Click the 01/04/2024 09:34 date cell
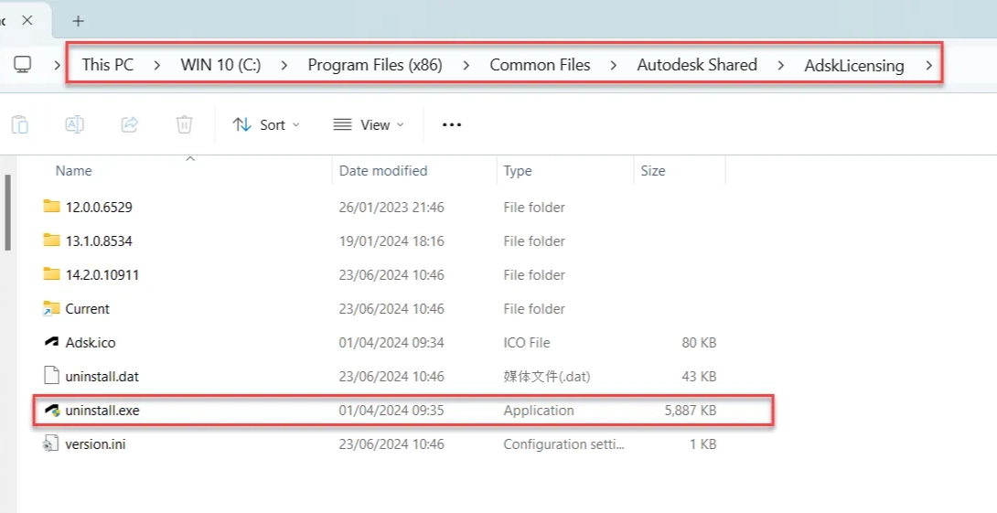Viewport: 997px width, 513px height. pyautogui.click(x=391, y=342)
